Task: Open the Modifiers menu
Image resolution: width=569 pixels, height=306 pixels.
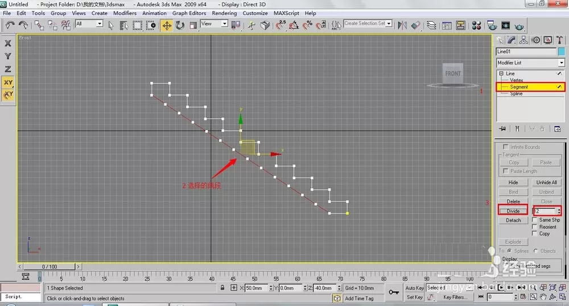Action: pos(125,13)
